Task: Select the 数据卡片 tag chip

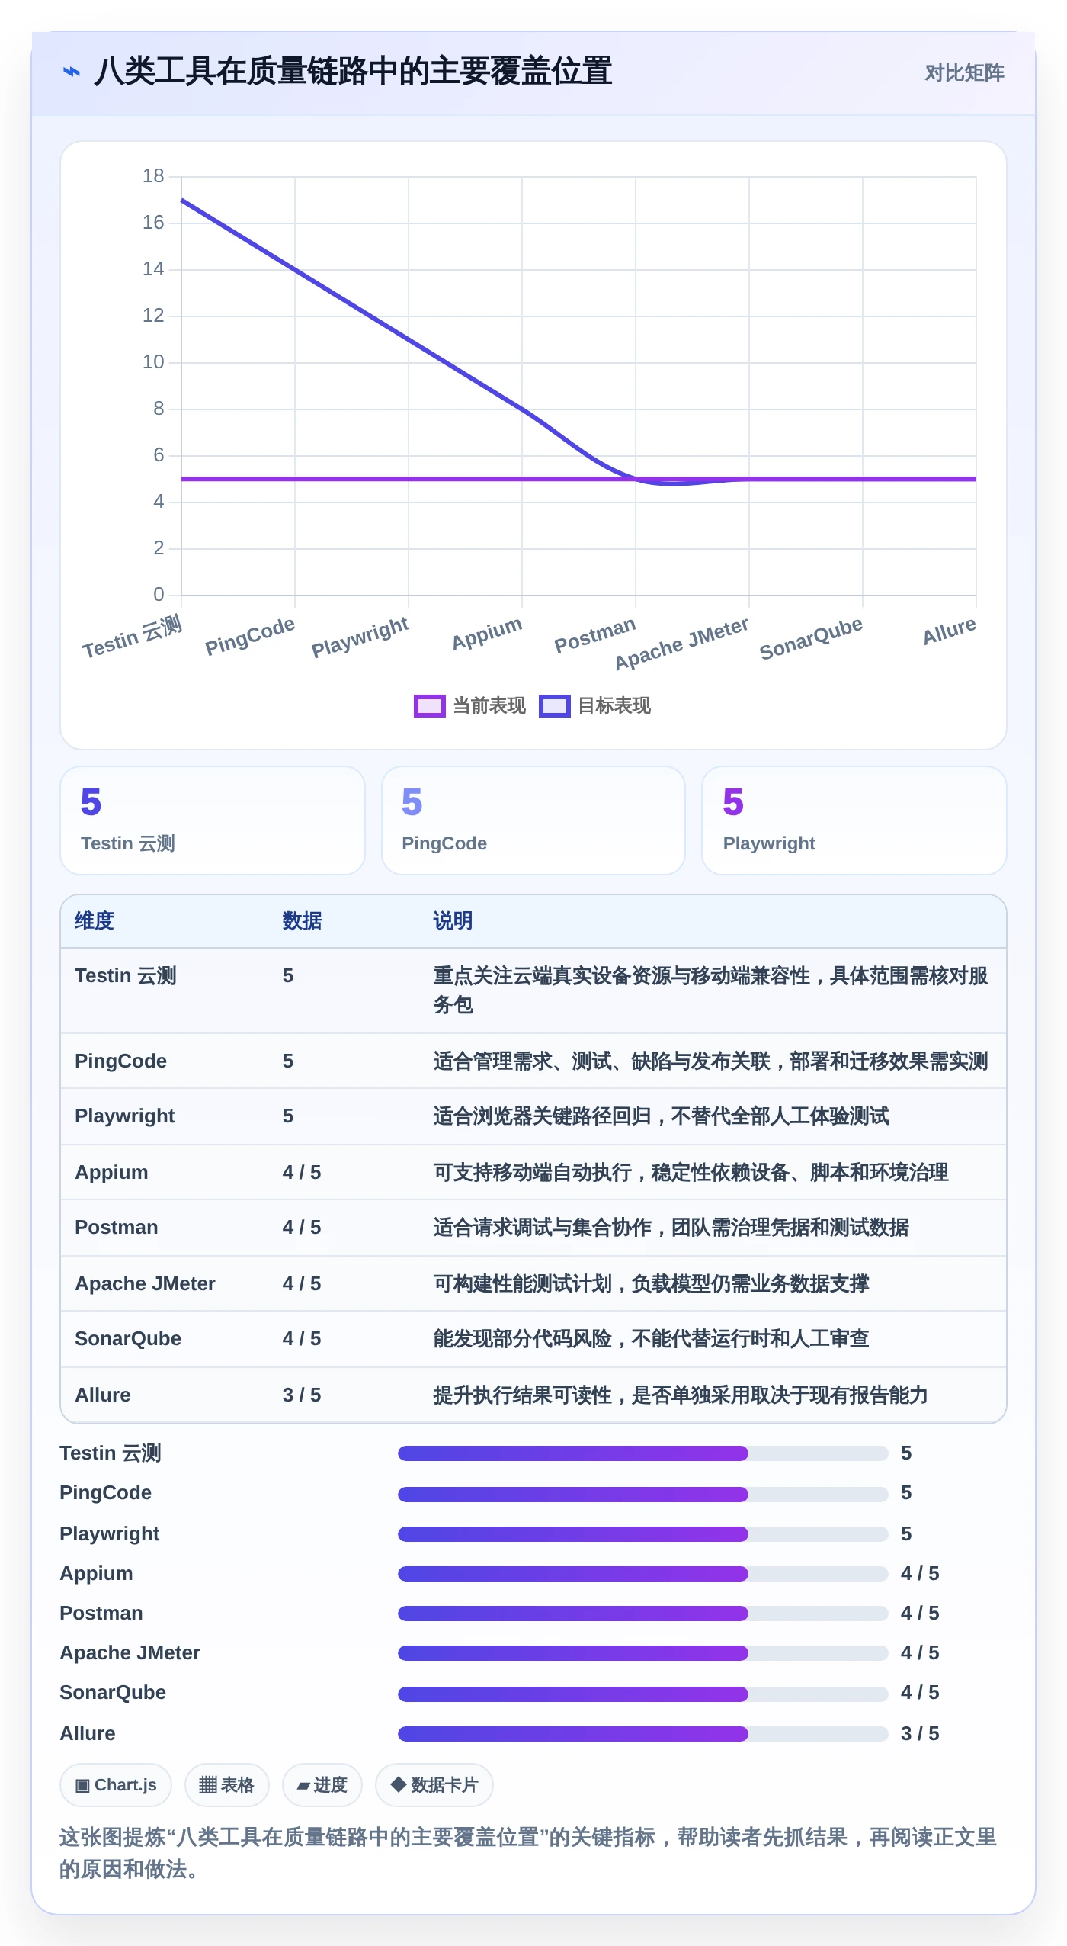Action: click(434, 1785)
